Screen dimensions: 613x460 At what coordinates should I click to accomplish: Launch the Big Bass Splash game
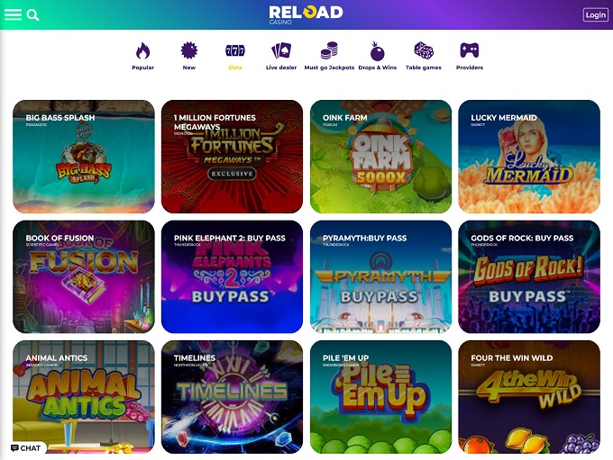[84, 157]
